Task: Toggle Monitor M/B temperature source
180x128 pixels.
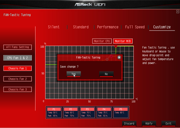Action: point(123,41)
